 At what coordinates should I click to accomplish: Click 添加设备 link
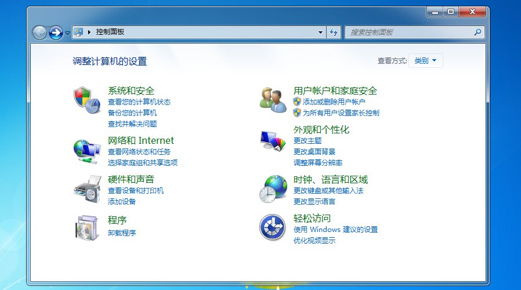[122, 202]
